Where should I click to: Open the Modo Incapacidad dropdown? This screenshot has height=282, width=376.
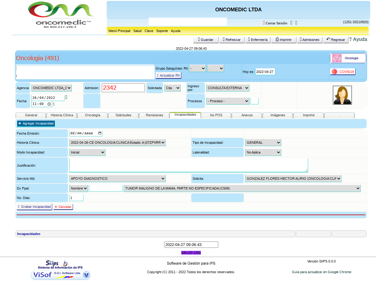click(87, 152)
